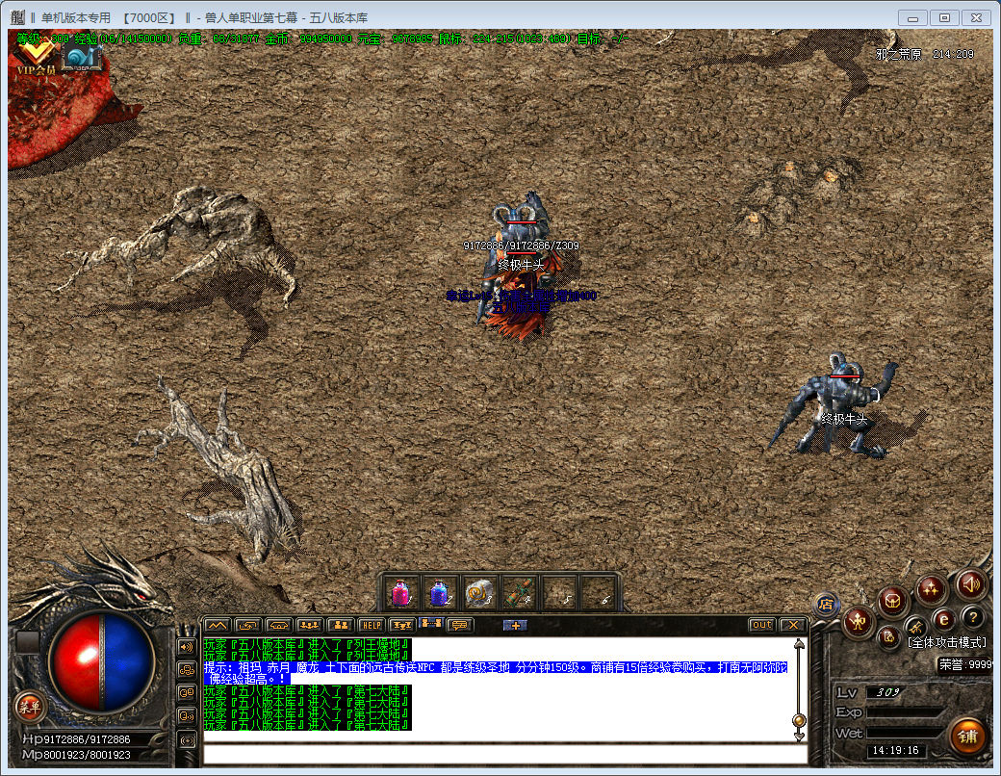The image size is (1001, 776).
Task: Click the snail icon next to VIP badge
Action: pyautogui.click(x=83, y=57)
